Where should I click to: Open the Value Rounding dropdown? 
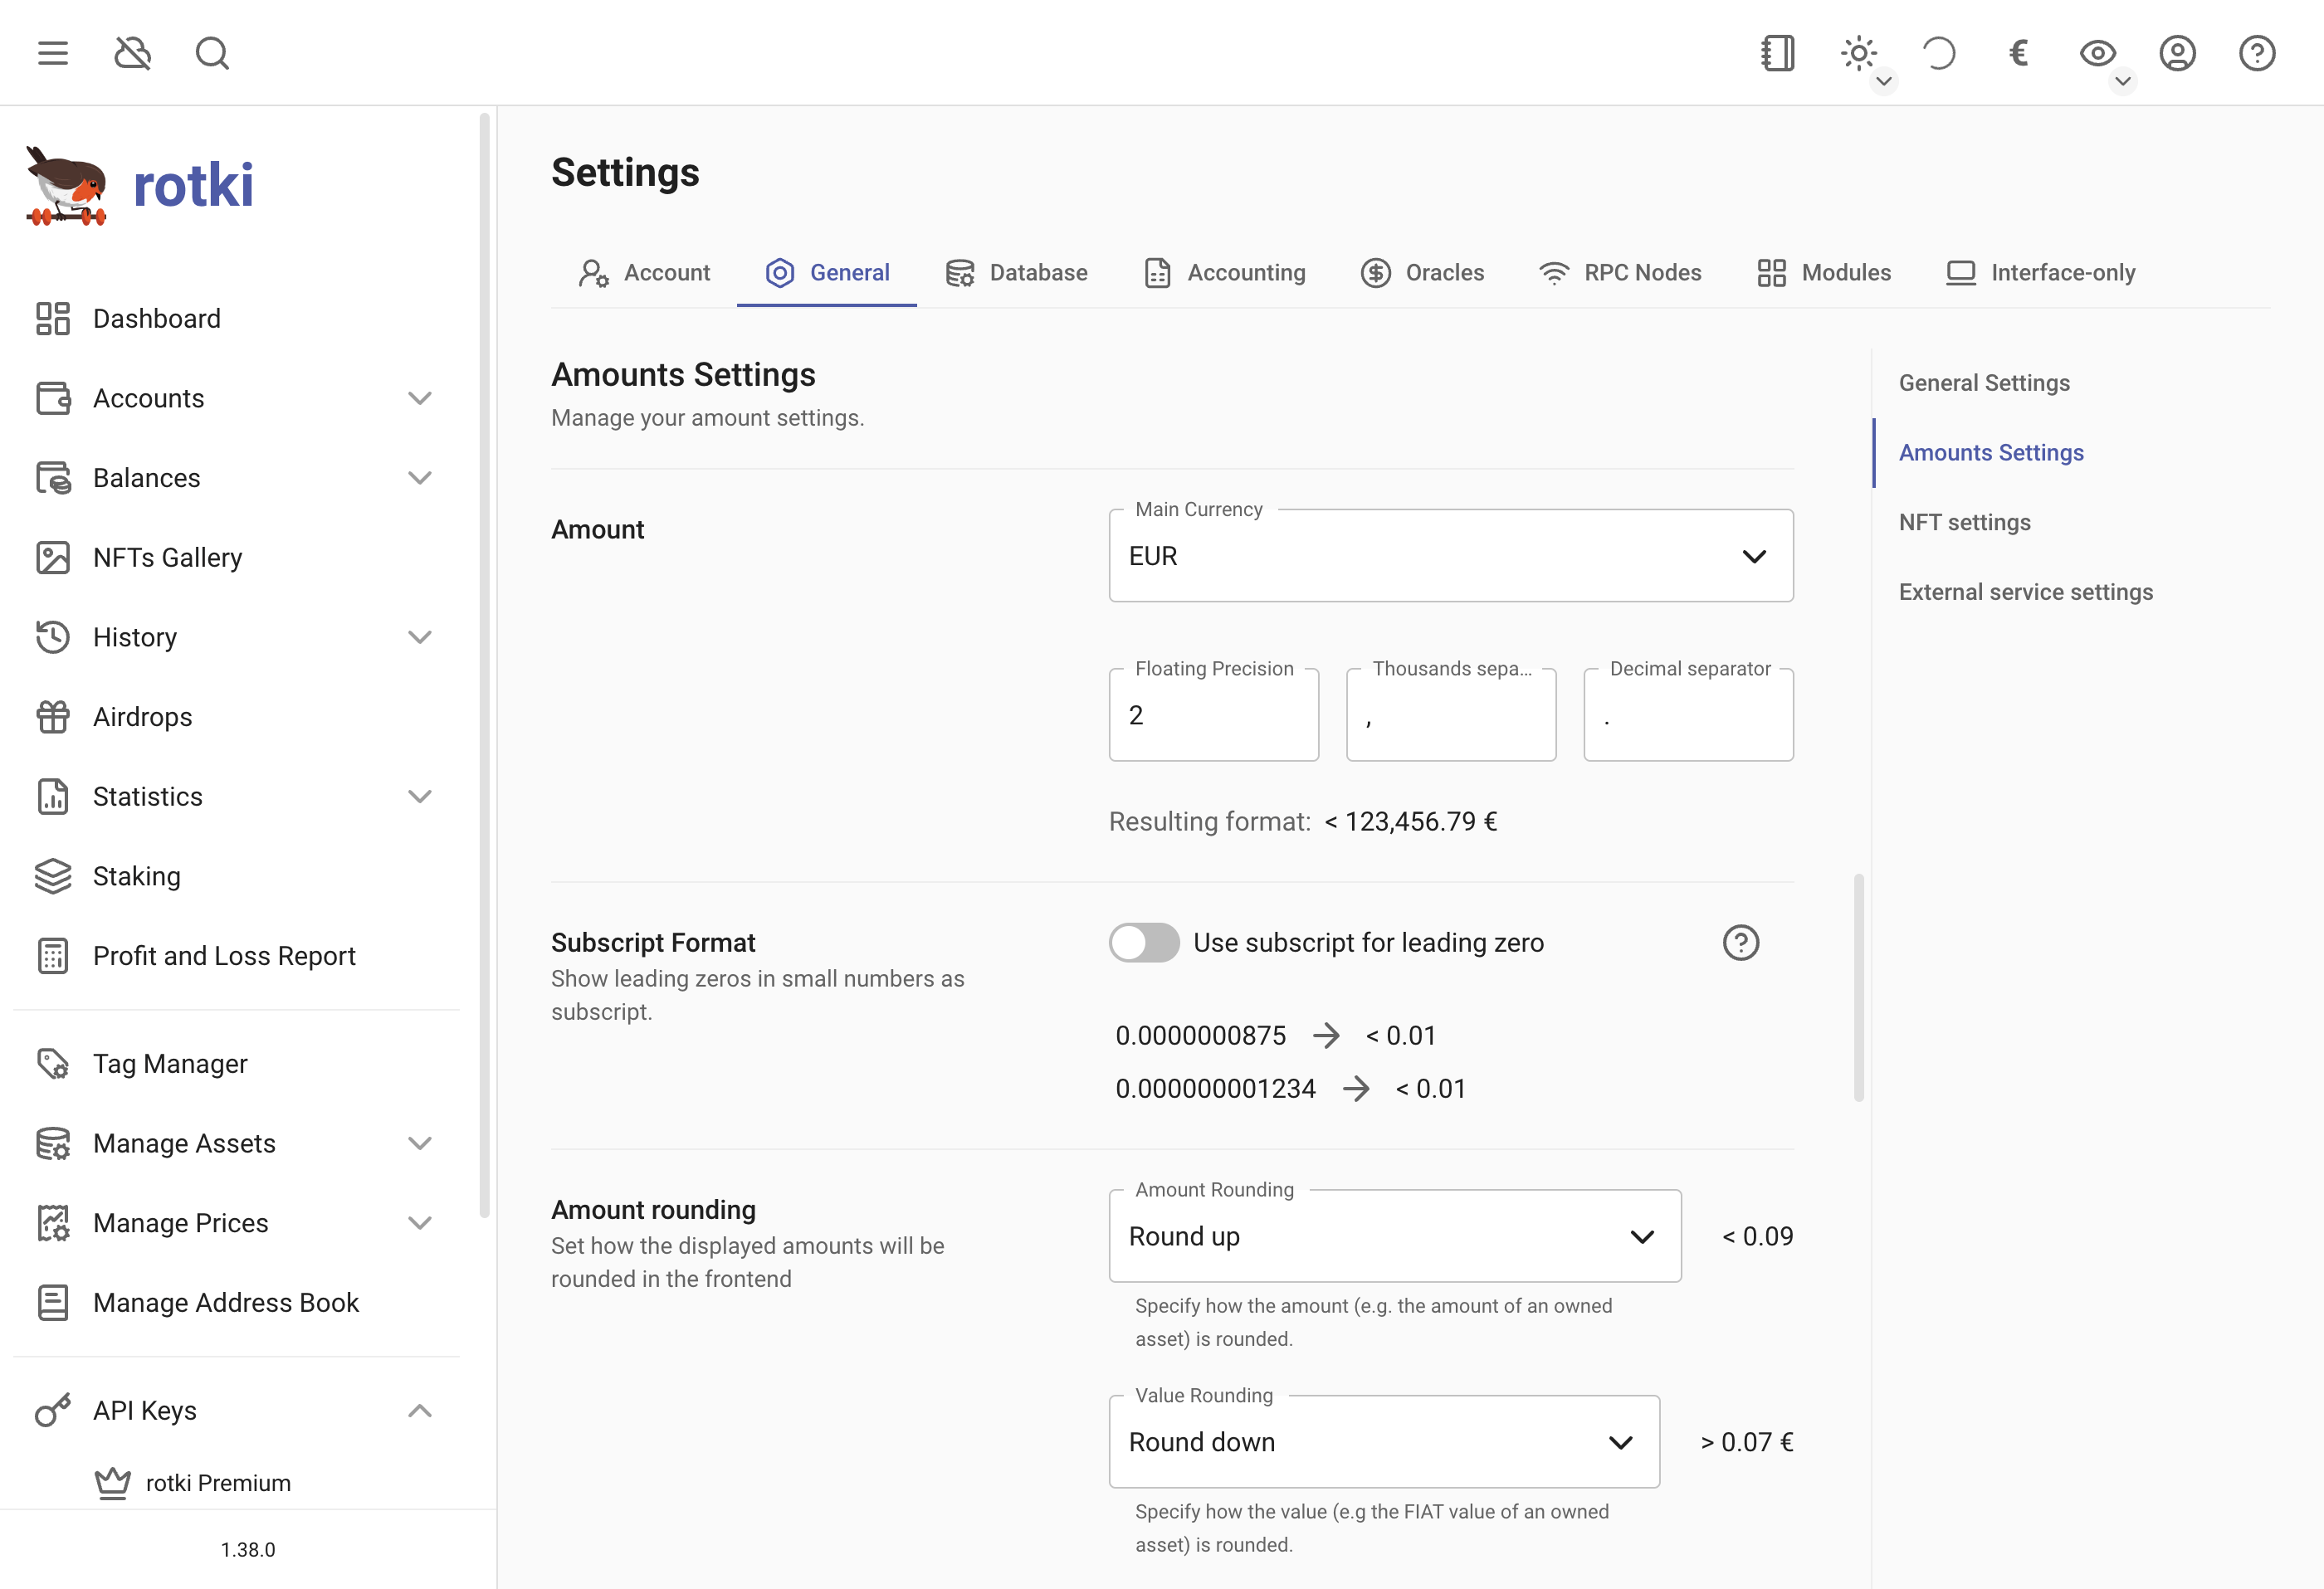(x=1384, y=1442)
